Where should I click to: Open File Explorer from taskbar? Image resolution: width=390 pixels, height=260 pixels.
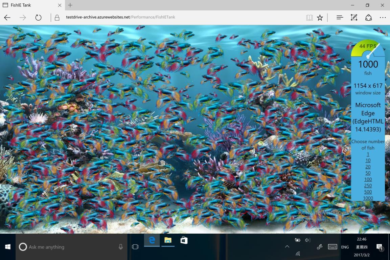168,240
